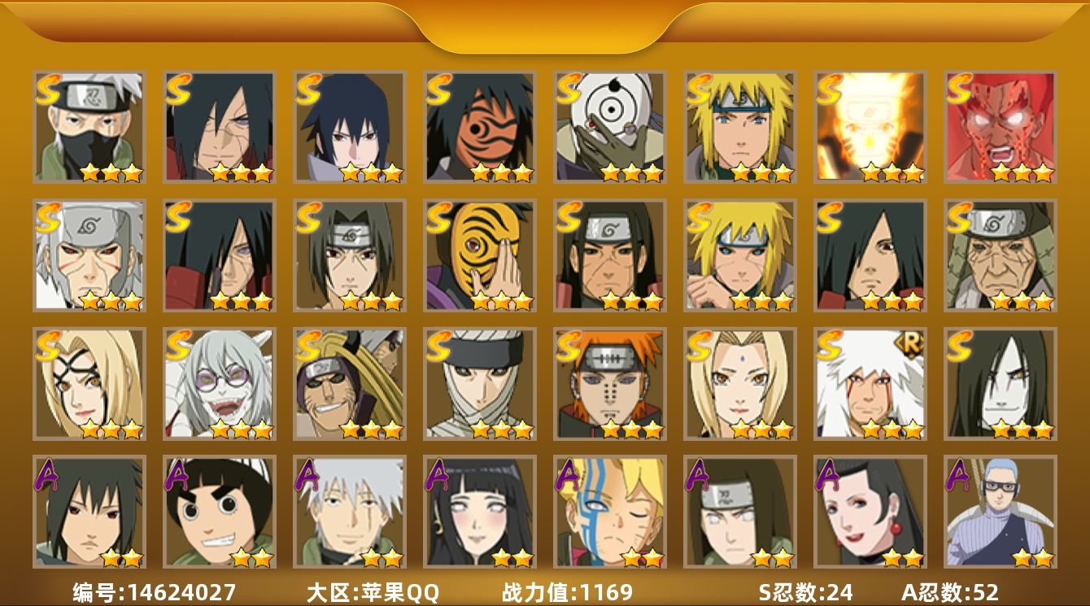Click the elderly Hiruzen Sarutobi portrait
Screen dimensions: 1090x606
click(x=1001, y=255)
